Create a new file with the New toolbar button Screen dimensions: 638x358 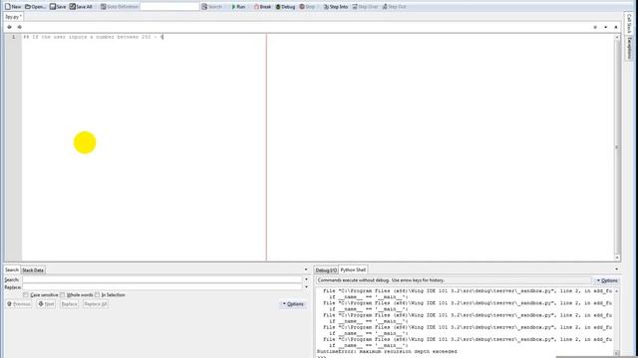[13, 7]
